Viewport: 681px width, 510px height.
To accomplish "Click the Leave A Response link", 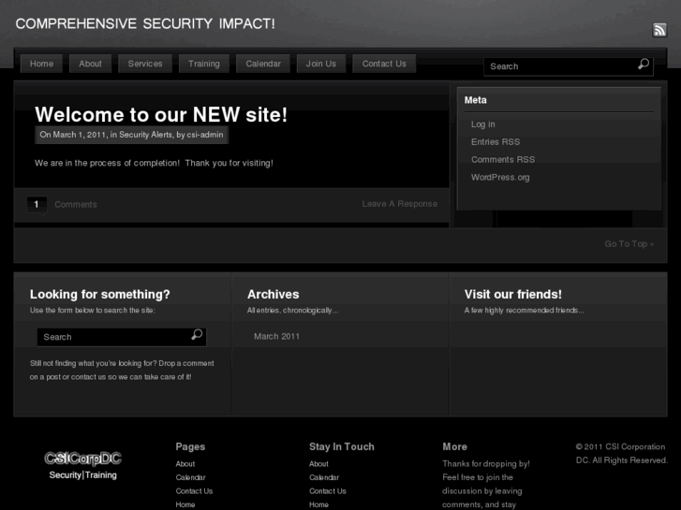I will click(x=400, y=204).
